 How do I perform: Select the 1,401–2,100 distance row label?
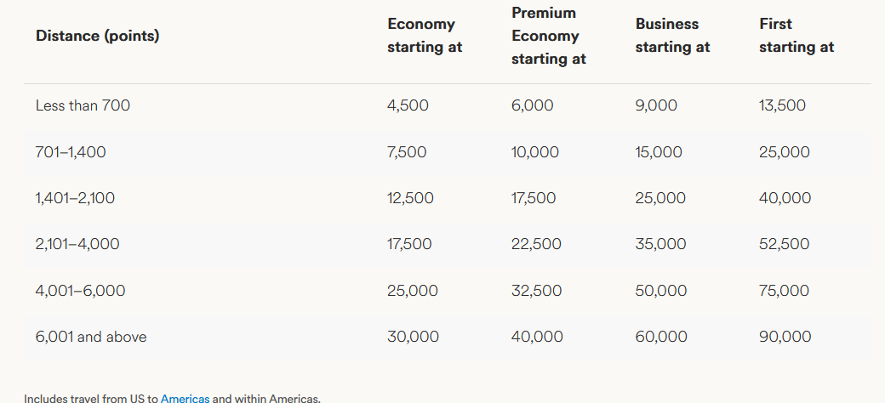[75, 198]
